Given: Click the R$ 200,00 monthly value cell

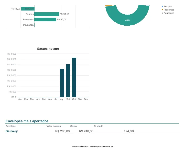Looking at the screenshot, I should pos(62,131).
